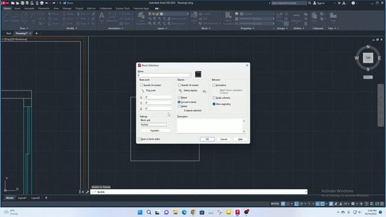Expand the Modify panel in the ribbon

(72, 28)
